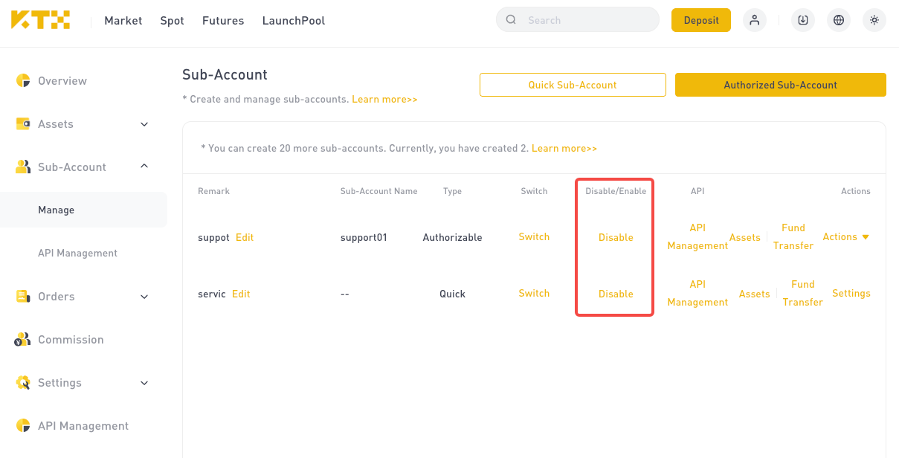
Task: Click the KTX logo icon
Action: 41,20
